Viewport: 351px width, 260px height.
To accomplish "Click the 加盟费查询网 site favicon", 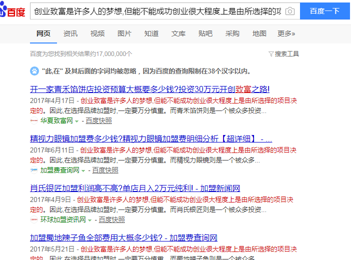I will pos(34,170).
